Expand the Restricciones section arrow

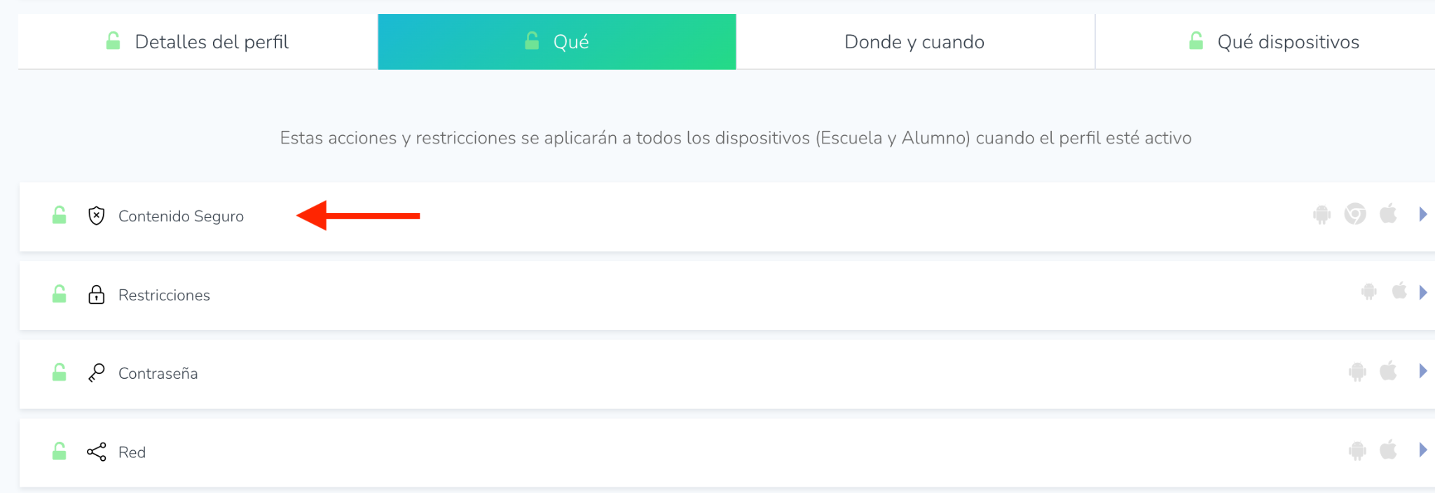click(x=1422, y=292)
